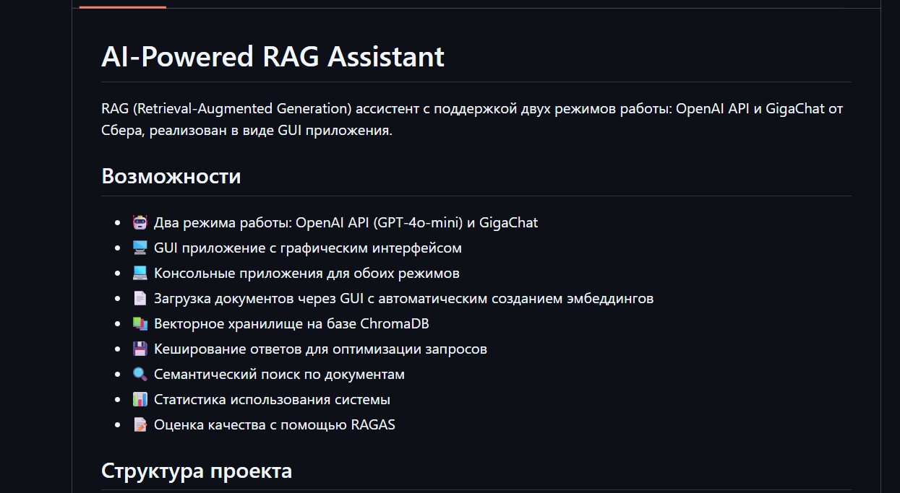Click the laptop emoji for console apps
This screenshot has width=900, height=493.
click(140, 273)
